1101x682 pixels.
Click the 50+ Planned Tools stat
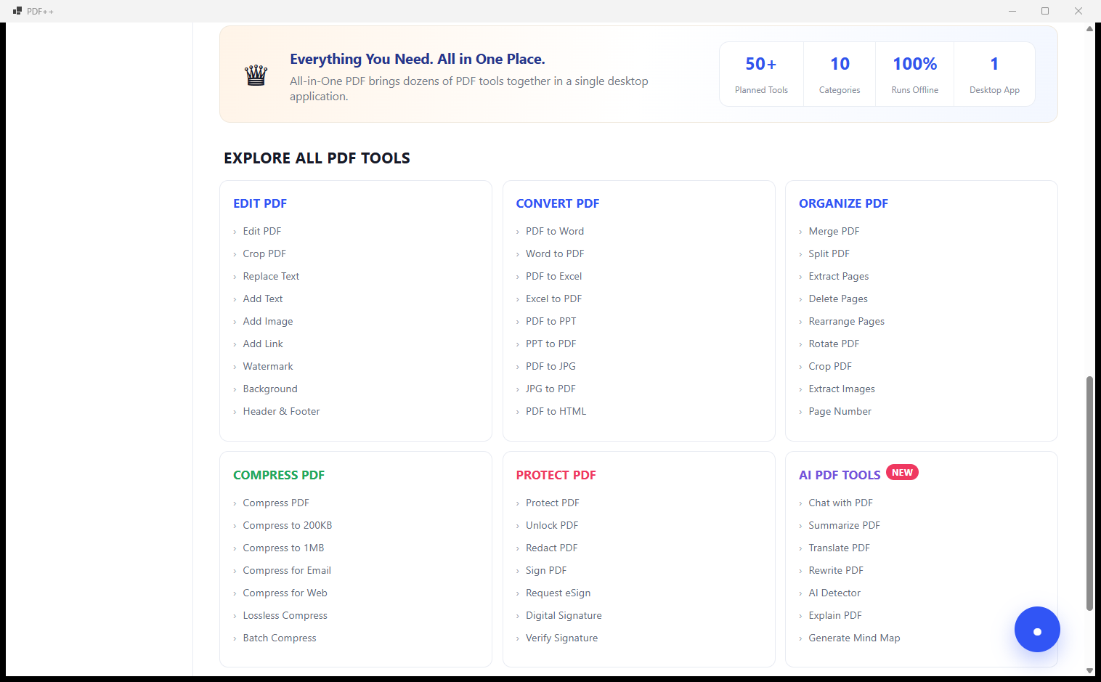[761, 74]
